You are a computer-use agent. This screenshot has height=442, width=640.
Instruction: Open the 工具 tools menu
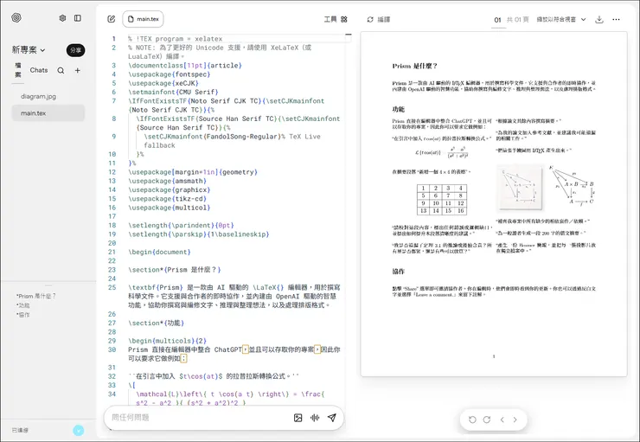pos(336,19)
